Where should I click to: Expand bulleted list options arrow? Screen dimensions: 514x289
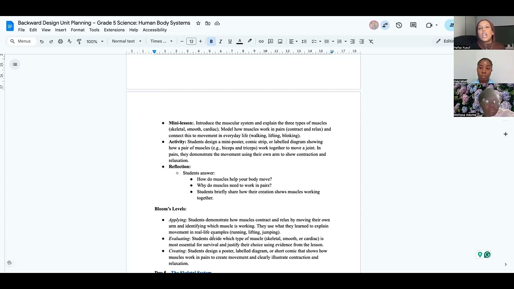click(333, 41)
